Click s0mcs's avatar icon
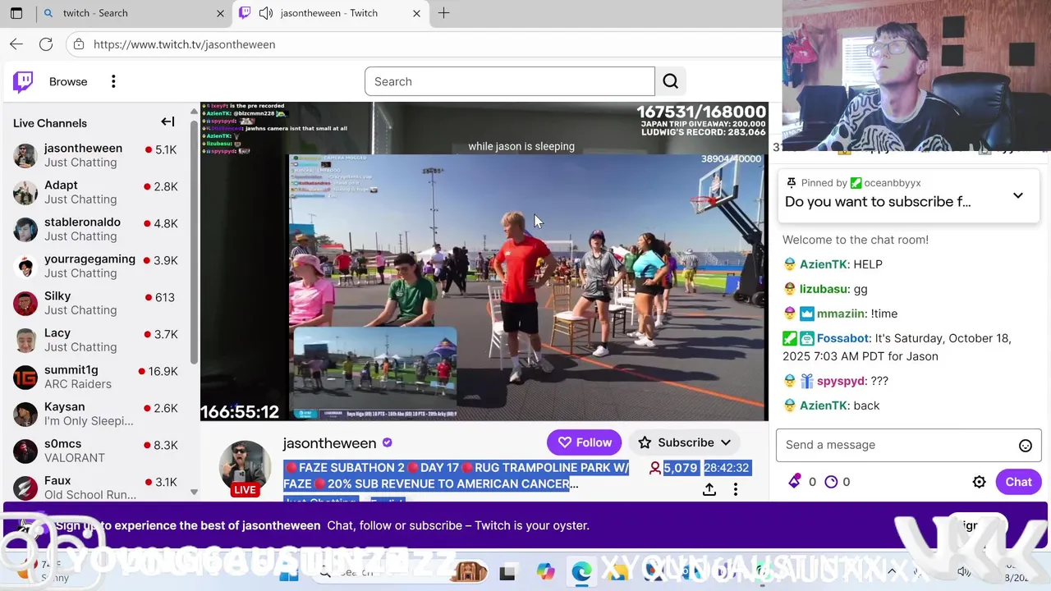This screenshot has height=591, width=1051. pyautogui.click(x=25, y=451)
